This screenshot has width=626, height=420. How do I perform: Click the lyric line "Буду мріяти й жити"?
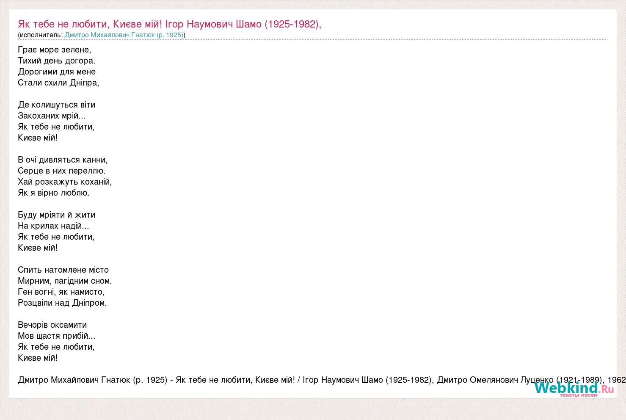[56, 215]
